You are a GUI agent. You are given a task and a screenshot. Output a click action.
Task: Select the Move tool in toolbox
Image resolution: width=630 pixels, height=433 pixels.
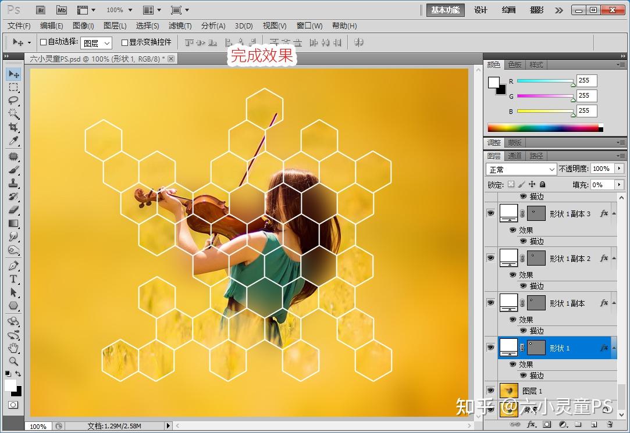(13, 74)
